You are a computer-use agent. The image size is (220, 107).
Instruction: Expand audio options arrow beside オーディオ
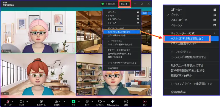click(x=12, y=101)
